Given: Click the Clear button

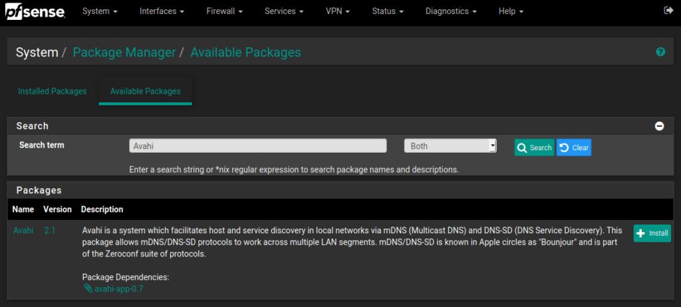Looking at the screenshot, I should [574, 148].
